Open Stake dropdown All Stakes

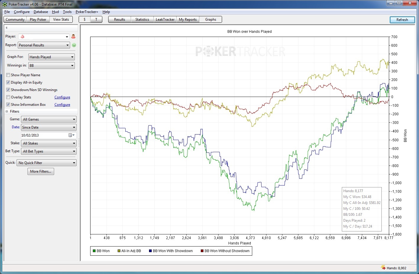[x=49, y=143]
